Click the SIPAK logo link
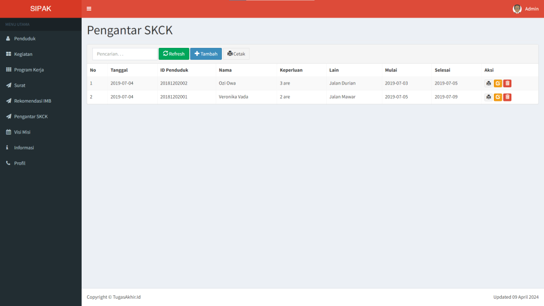Screen dimensions: 544x306 point(41,8)
